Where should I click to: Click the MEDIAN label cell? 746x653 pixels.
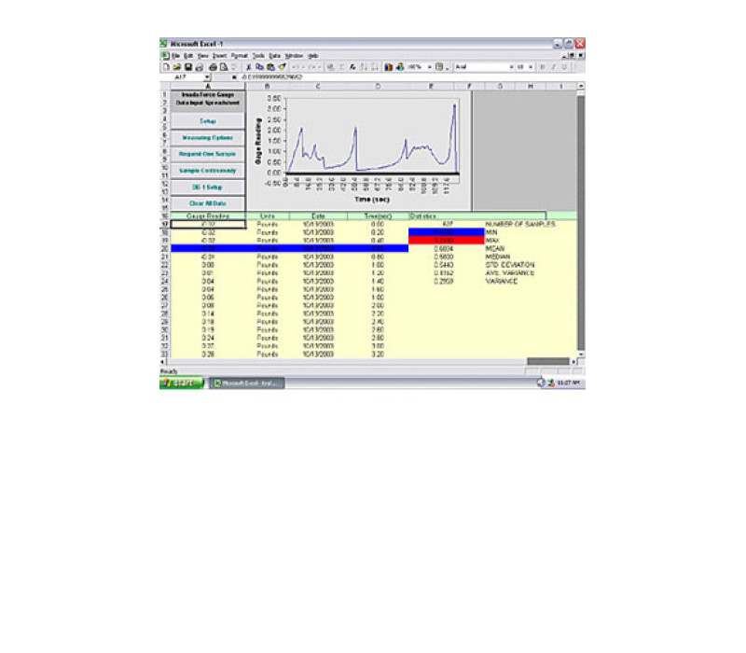(497, 257)
